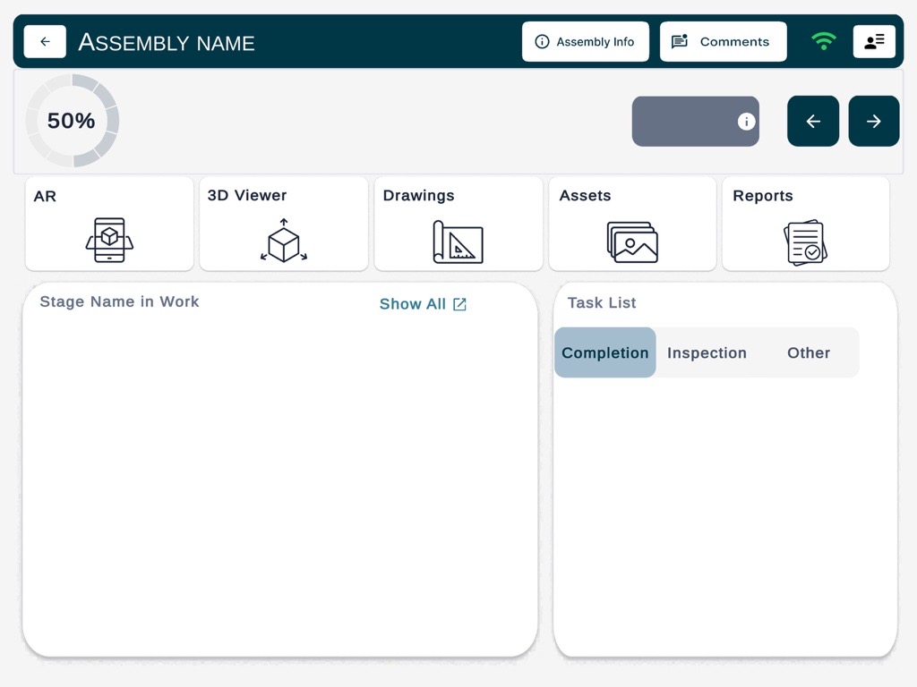The width and height of the screenshot is (917, 687).
Task: Click the Wi-Fi connection status icon
Action: click(823, 41)
